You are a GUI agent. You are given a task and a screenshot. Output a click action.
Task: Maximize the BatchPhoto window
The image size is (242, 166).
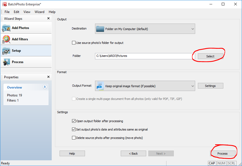click(223, 4)
